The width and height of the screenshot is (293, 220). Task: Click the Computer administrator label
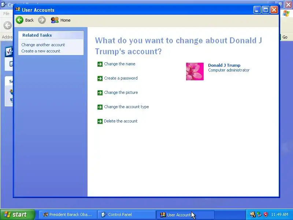tap(229, 70)
